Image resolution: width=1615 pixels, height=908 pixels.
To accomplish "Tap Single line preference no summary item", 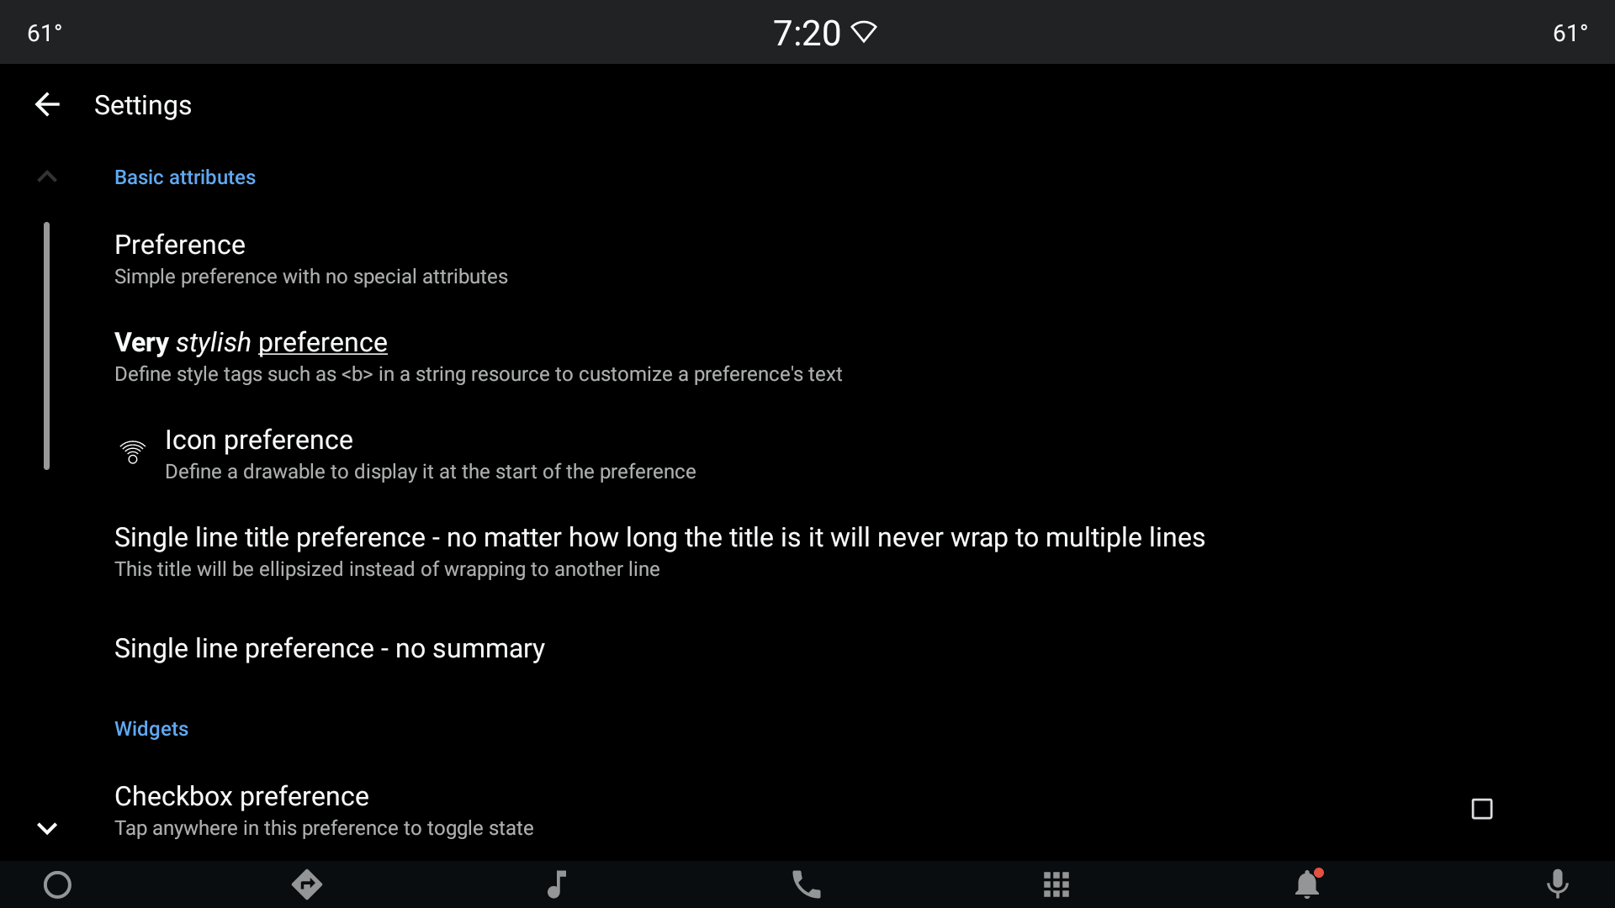I will pyautogui.click(x=330, y=647).
